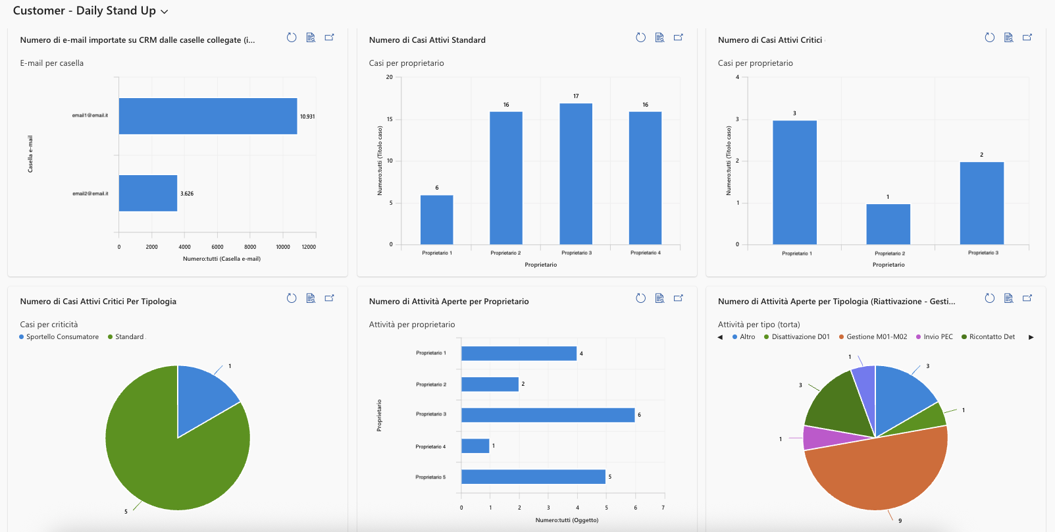1055x532 pixels.
Task: View records for Casi Attivi Standard chart
Action: tap(659, 38)
